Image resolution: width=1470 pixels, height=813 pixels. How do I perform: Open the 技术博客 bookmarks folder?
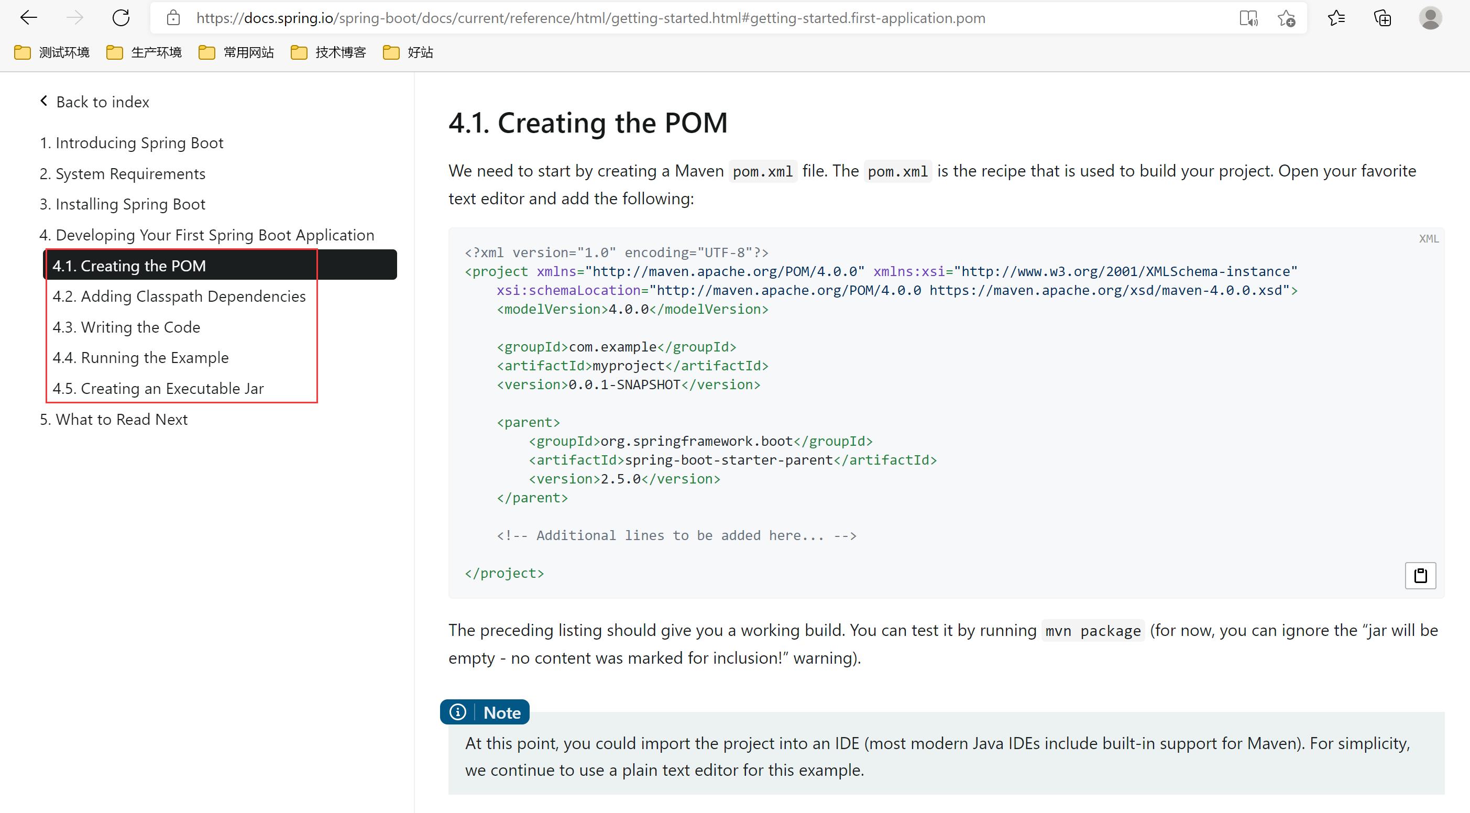[328, 52]
